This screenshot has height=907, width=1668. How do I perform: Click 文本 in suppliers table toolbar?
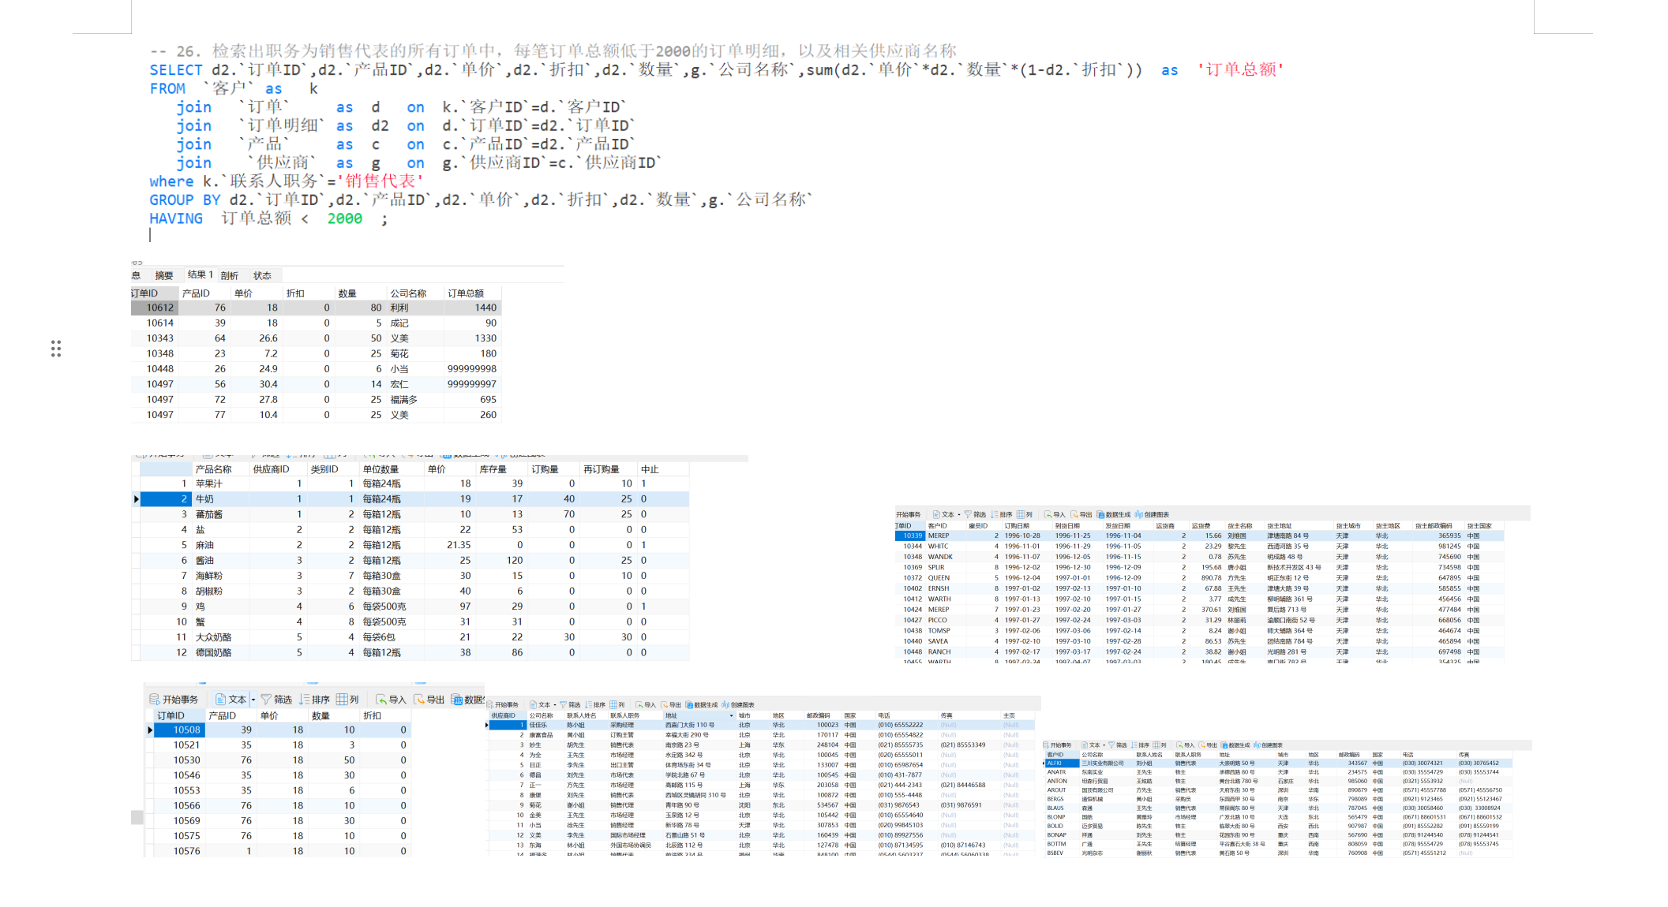pos(541,705)
